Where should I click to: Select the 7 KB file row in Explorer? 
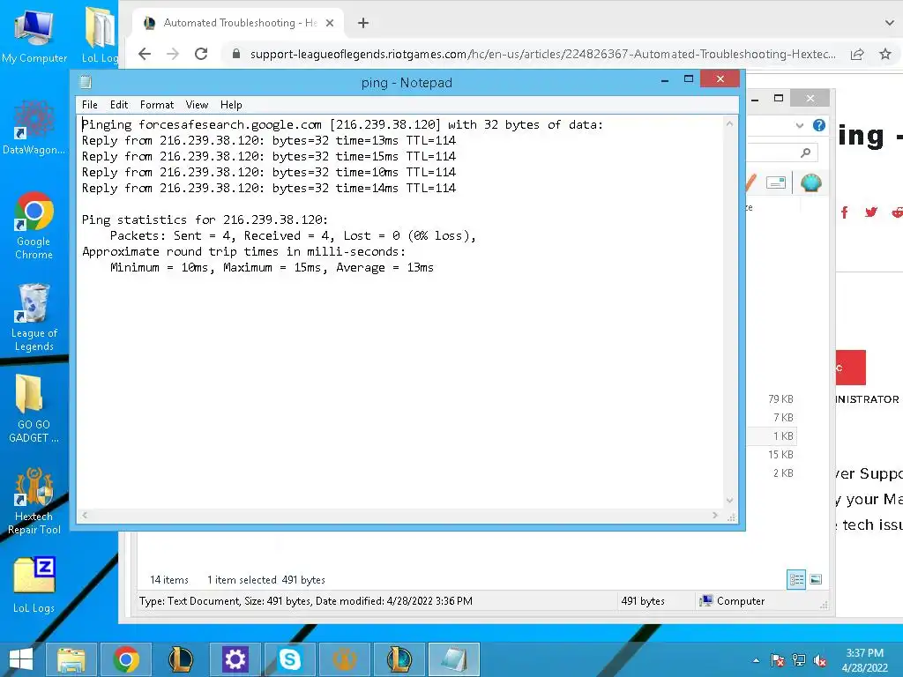(771, 417)
